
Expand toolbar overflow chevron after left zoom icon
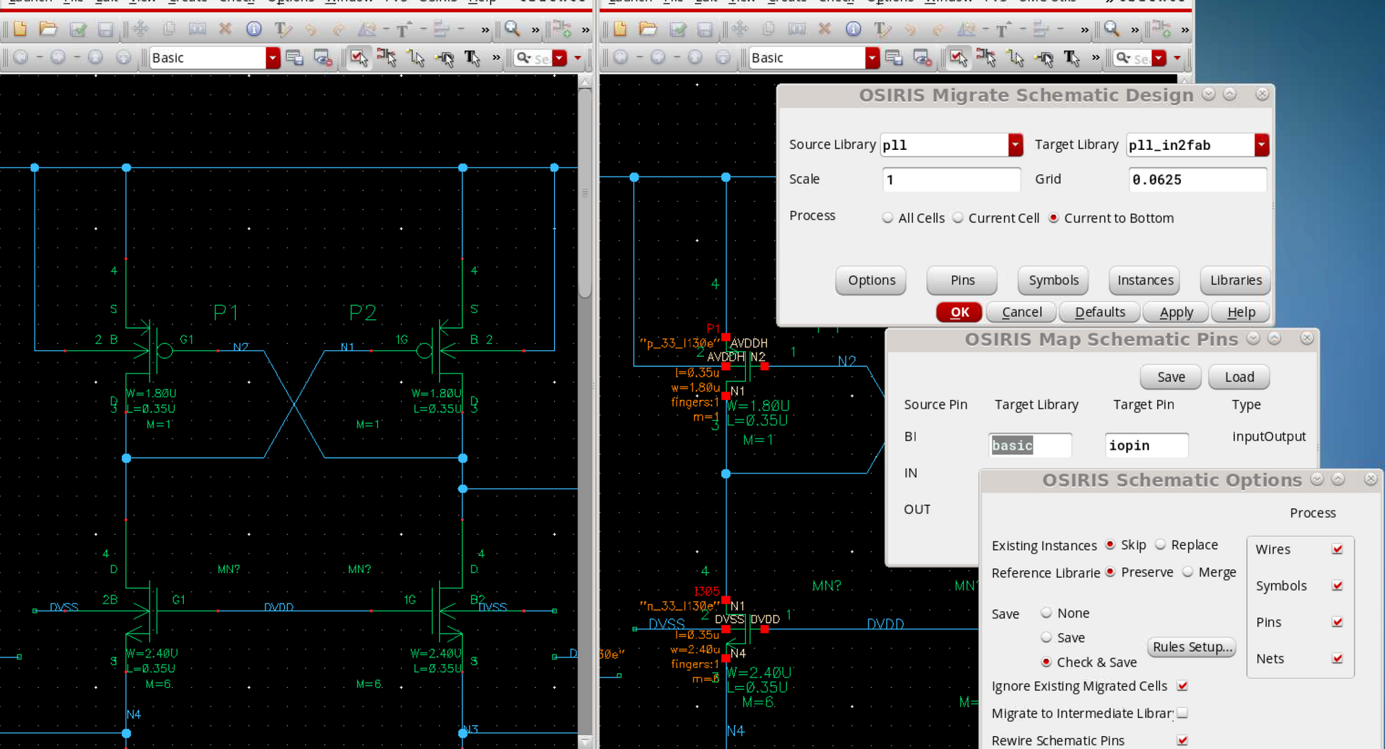click(x=535, y=30)
